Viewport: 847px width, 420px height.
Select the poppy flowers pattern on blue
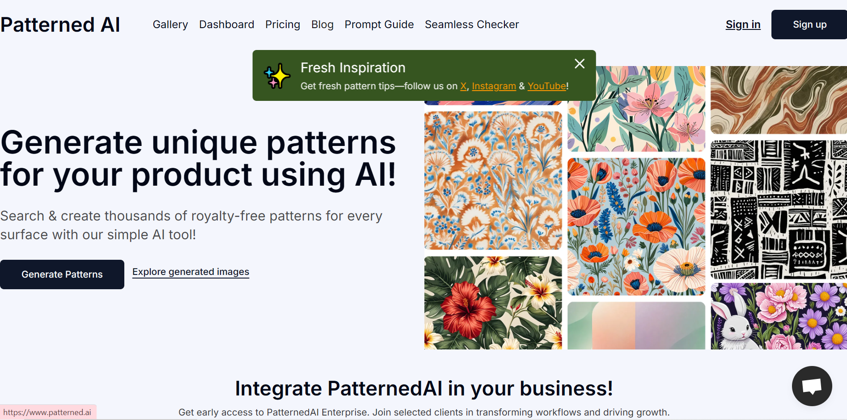pyautogui.click(x=636, y=227)
